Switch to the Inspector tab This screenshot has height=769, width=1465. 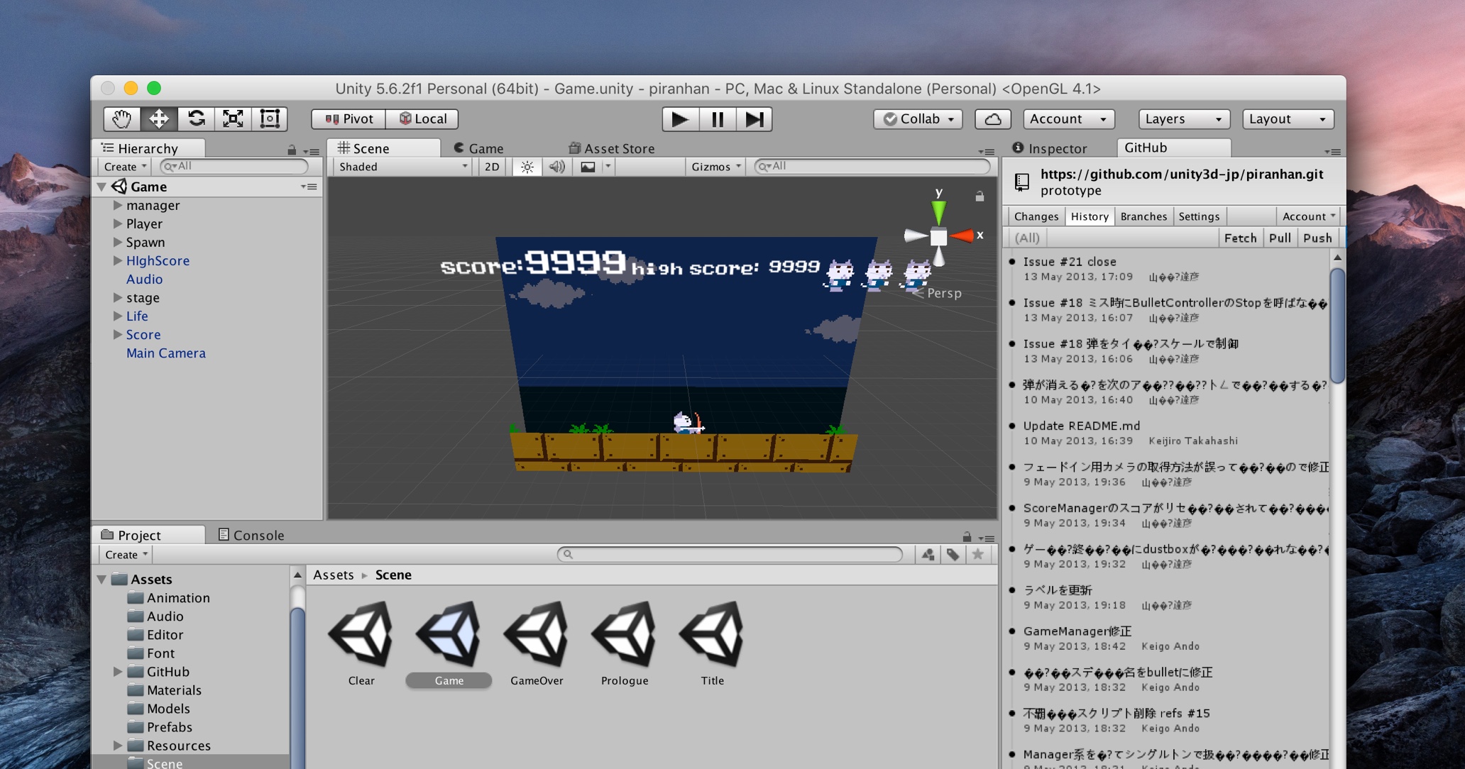tap(1050, 148)
